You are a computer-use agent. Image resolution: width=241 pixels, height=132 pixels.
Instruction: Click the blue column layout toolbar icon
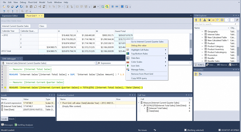point(113,7)
